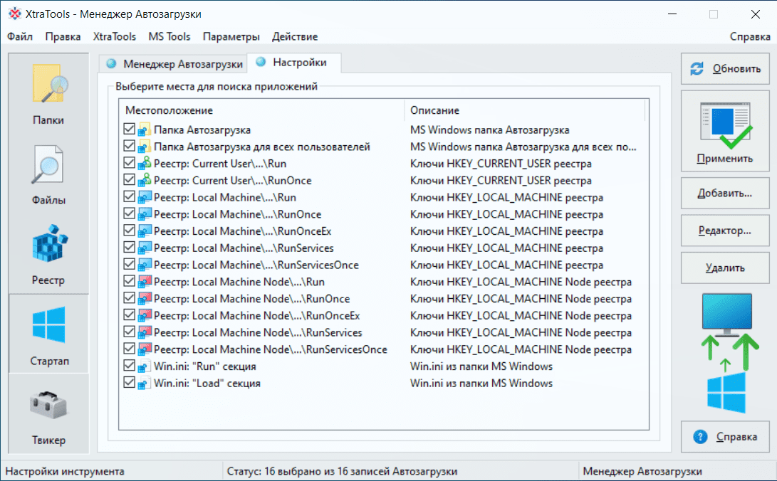The image size is (777, 481).
Task: Toggle checkbox for Local Machine Node\...\RunOnceEx
Action: (x=129, y=314)
